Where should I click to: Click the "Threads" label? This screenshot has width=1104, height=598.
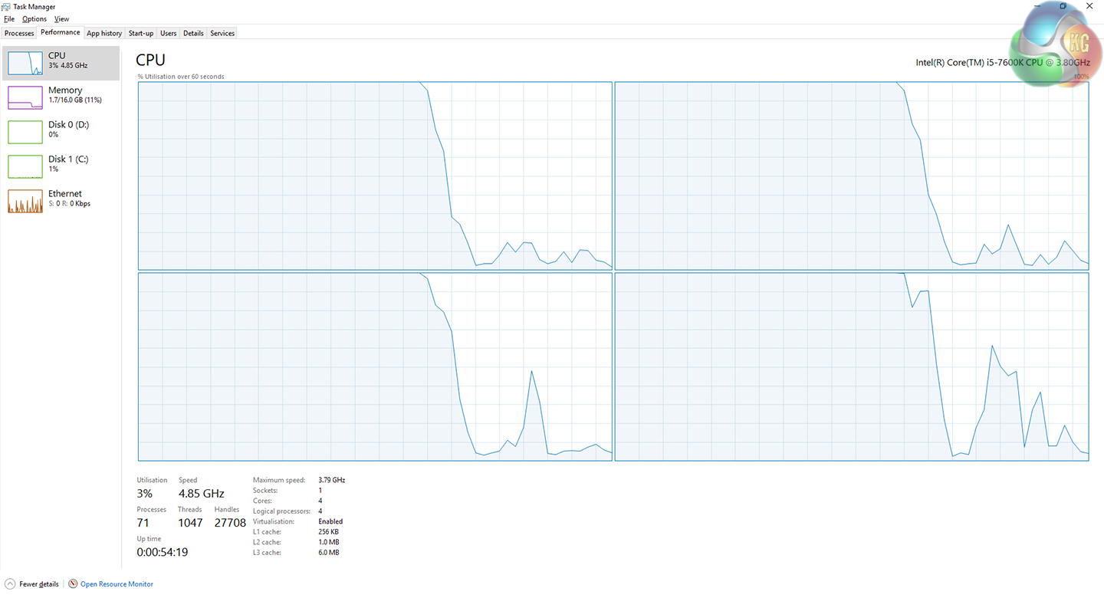coord(190,509)
